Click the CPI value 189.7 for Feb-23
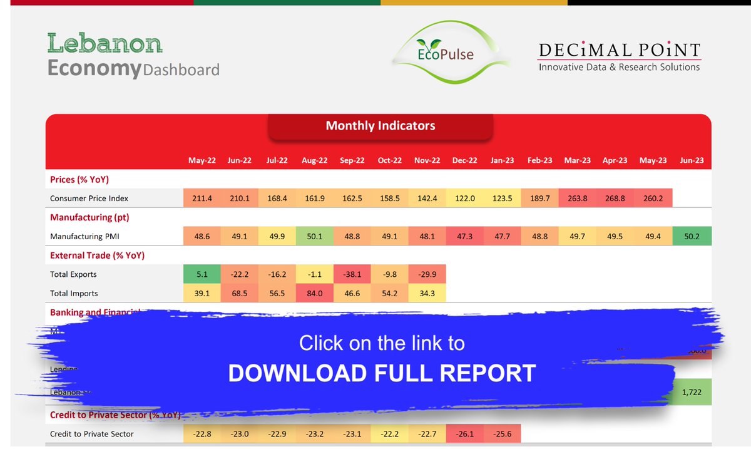The width and height of the screenshot is (751, 449). (x=539, y=199)
